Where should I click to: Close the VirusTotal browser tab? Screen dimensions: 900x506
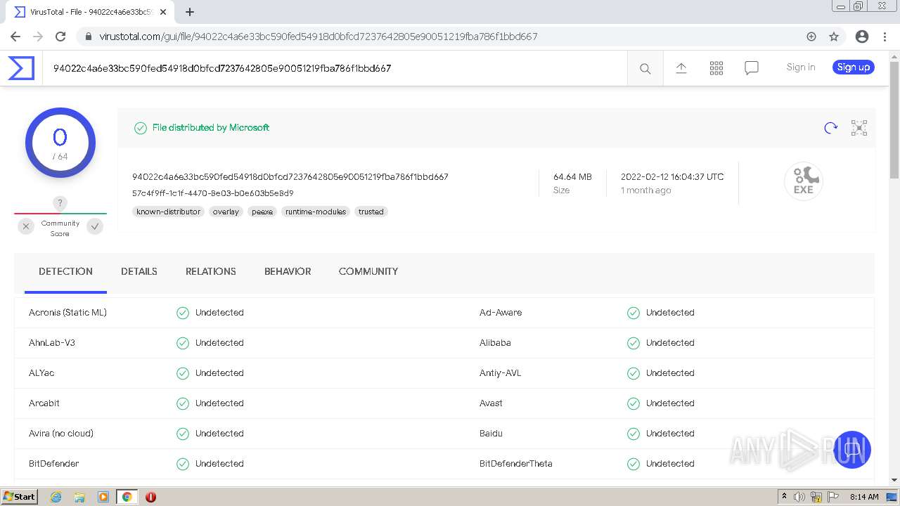[x=163, y=12]
